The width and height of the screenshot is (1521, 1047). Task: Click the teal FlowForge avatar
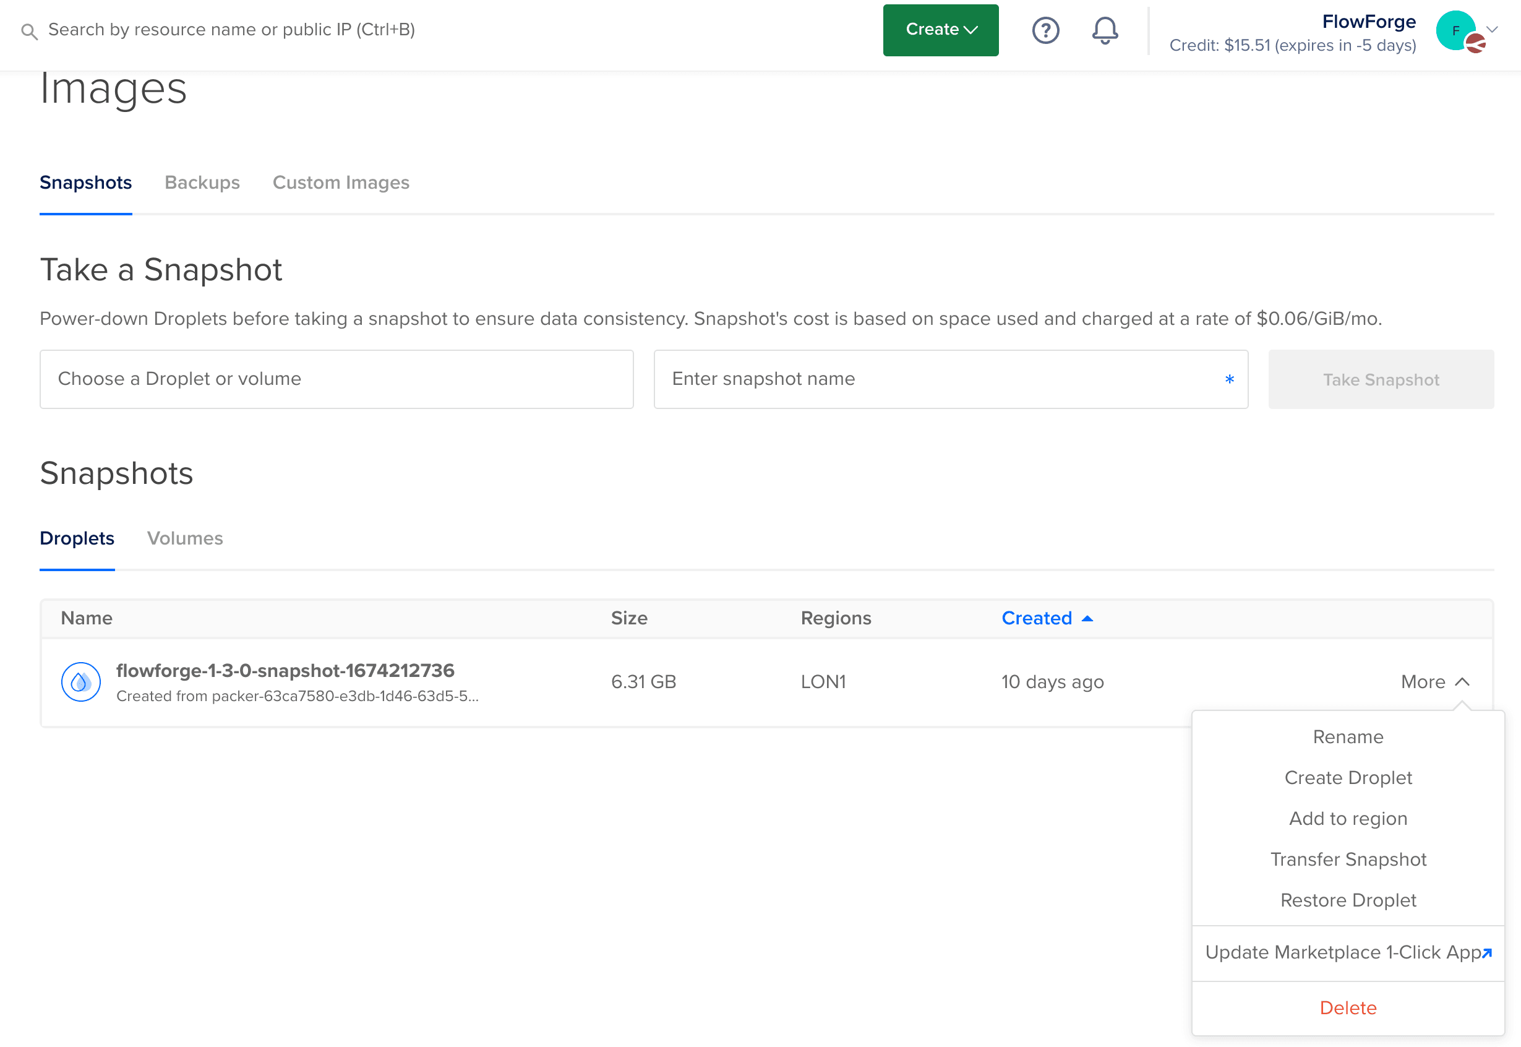(x=1455, y=30)
